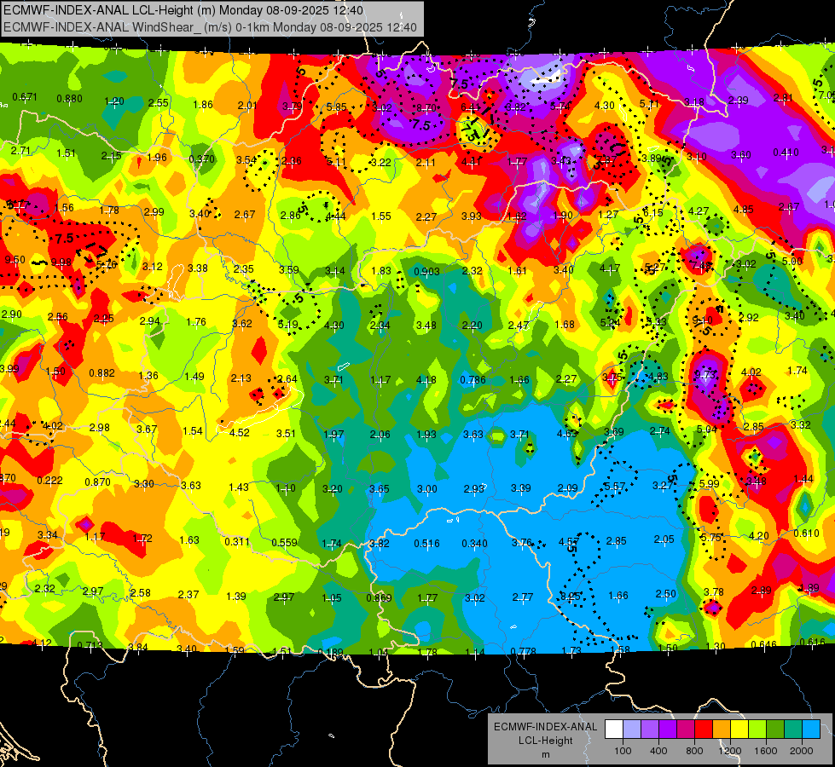Click the wind shear value 0.222
Screen dimensions: 835x767
tap(49, 480)
